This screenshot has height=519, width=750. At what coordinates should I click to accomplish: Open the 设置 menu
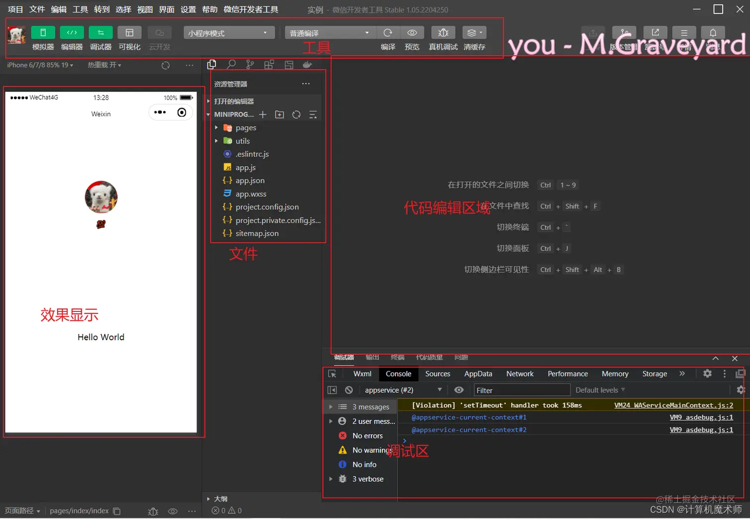[x=188, y=9]
